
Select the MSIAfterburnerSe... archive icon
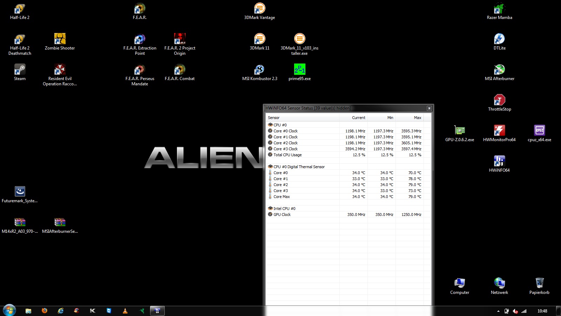pos(60,225)
